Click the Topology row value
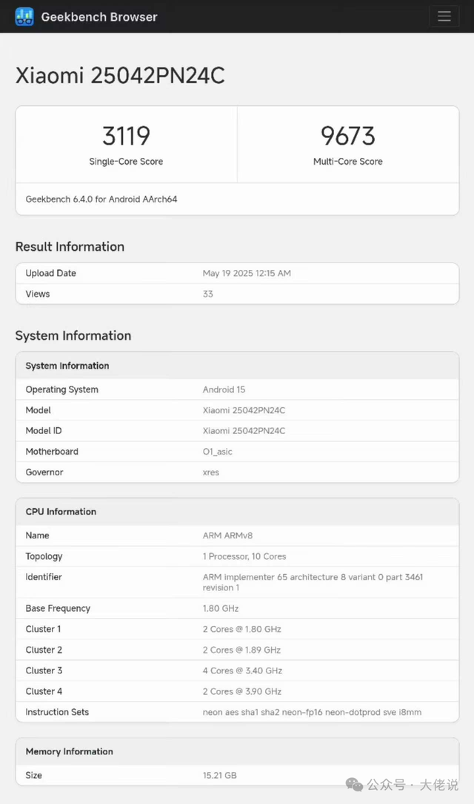This screenshot has height=804, width=474. click(244, 556)
